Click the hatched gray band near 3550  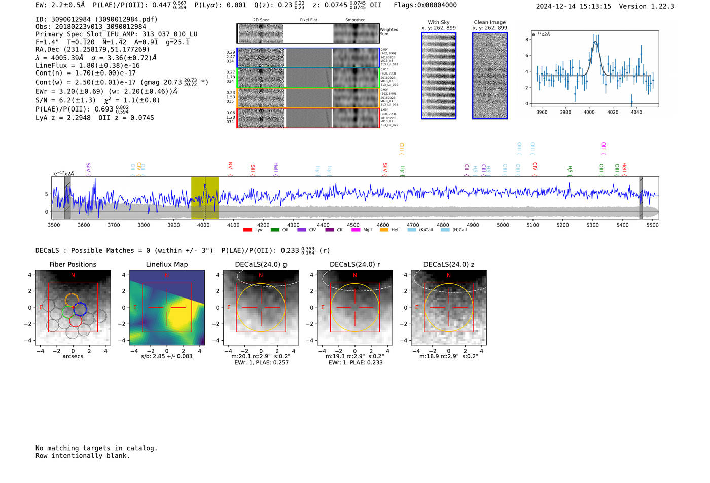(67, 198)
